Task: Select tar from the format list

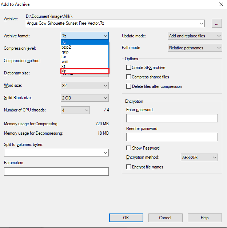Action: click(x=84, y=57)
